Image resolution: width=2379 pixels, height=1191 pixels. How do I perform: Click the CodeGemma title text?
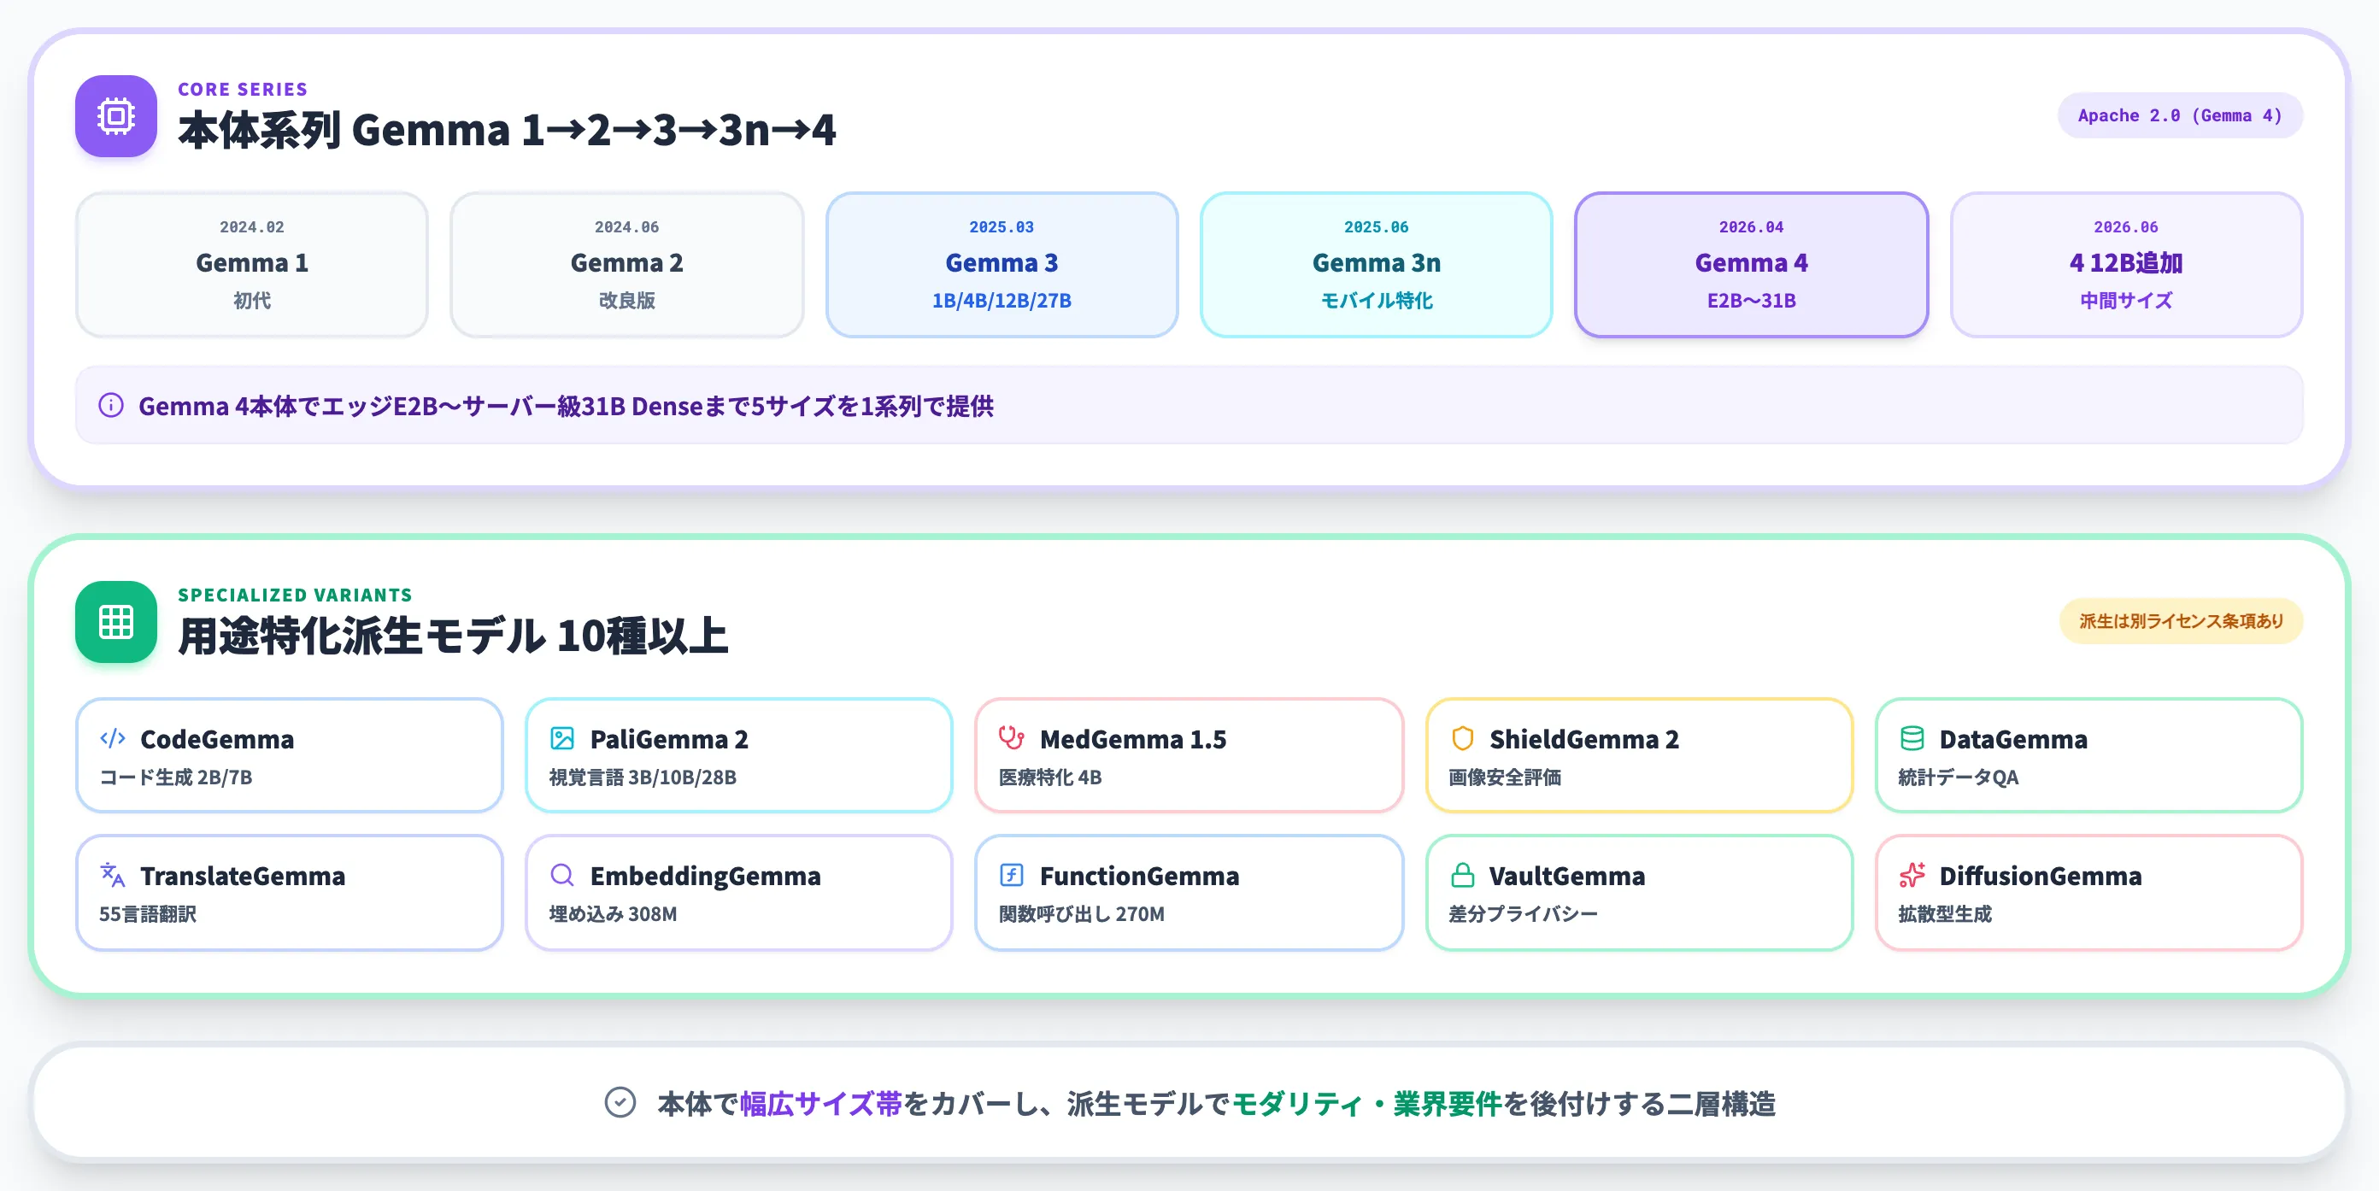[217, 740]
